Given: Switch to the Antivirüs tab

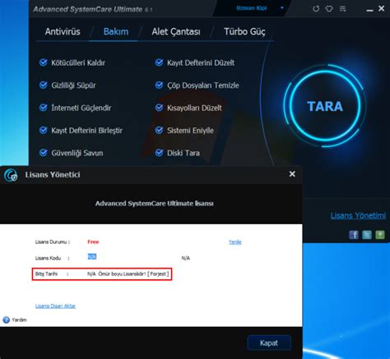Looking at the screenshot, I should 63,31.
